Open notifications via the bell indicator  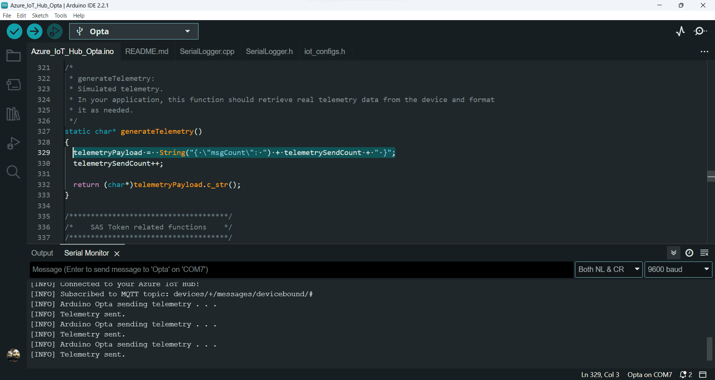[x=684, y=374]
